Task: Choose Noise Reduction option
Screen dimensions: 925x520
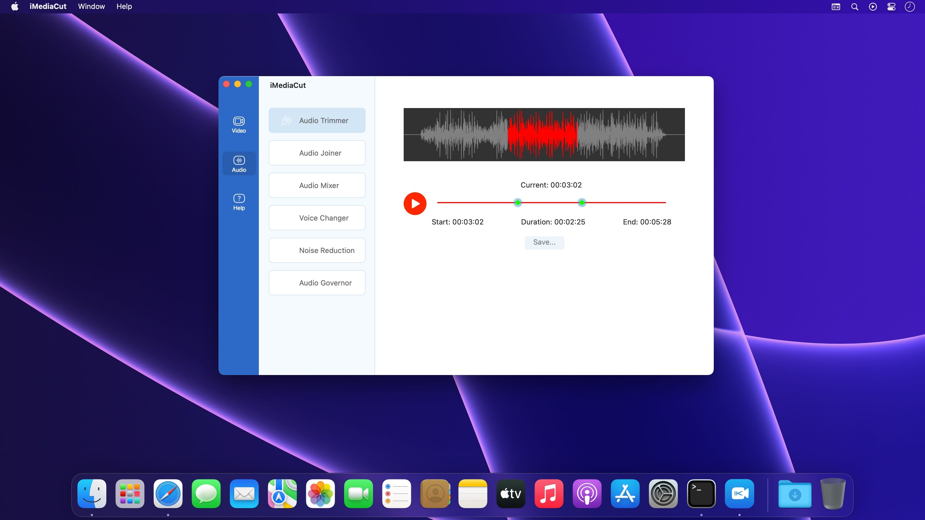Action: 317,250
